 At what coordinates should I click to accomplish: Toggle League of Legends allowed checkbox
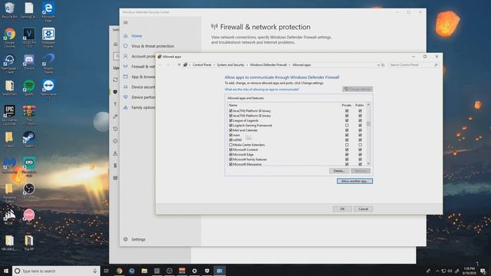tap(231, 120)
